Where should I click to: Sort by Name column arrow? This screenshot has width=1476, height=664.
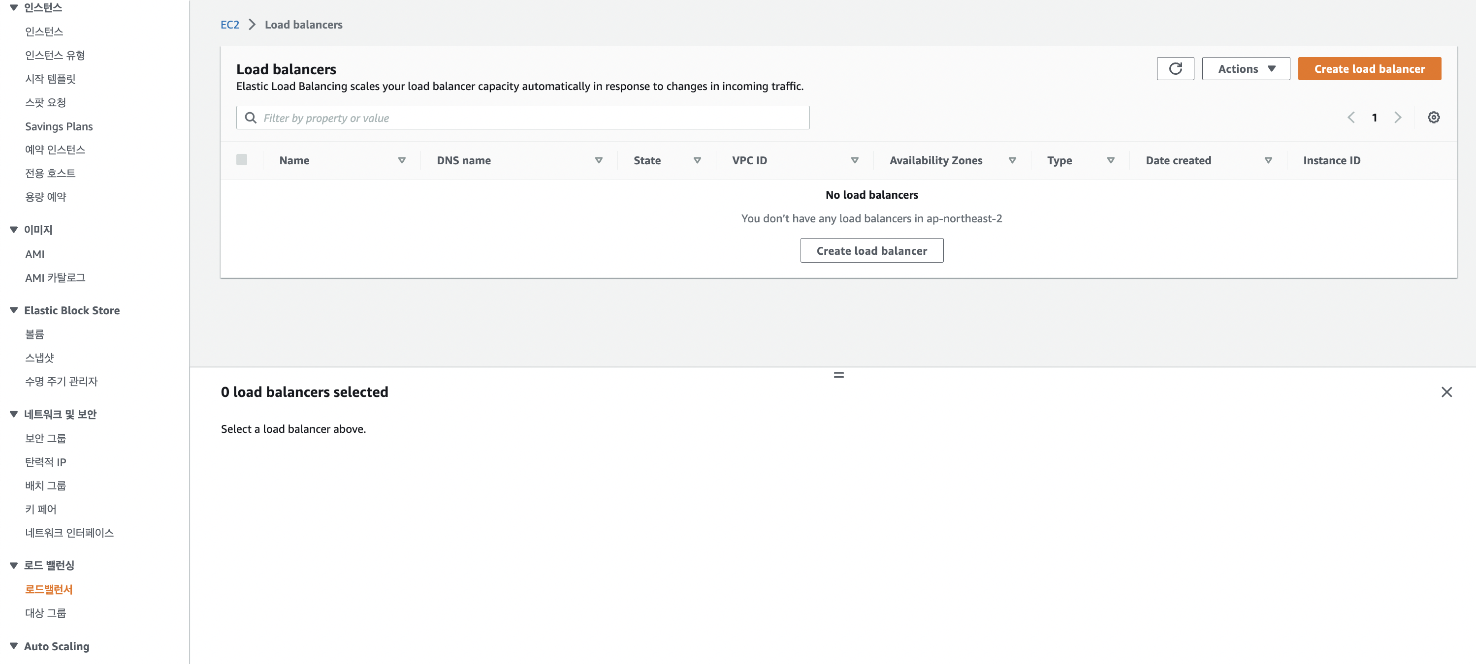pos(402,161)
